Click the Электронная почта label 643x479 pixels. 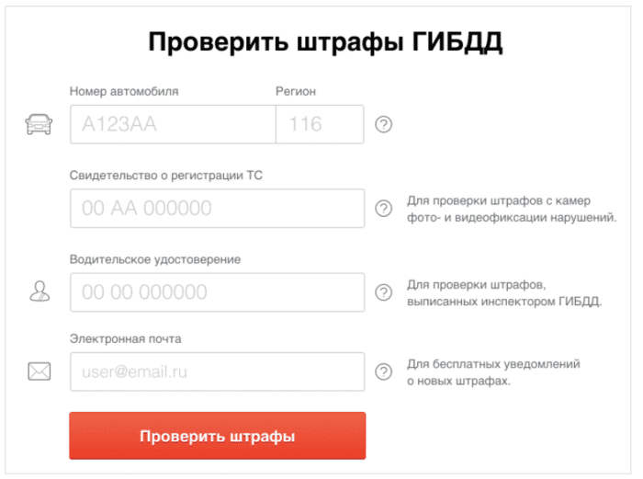pos(126,338)
